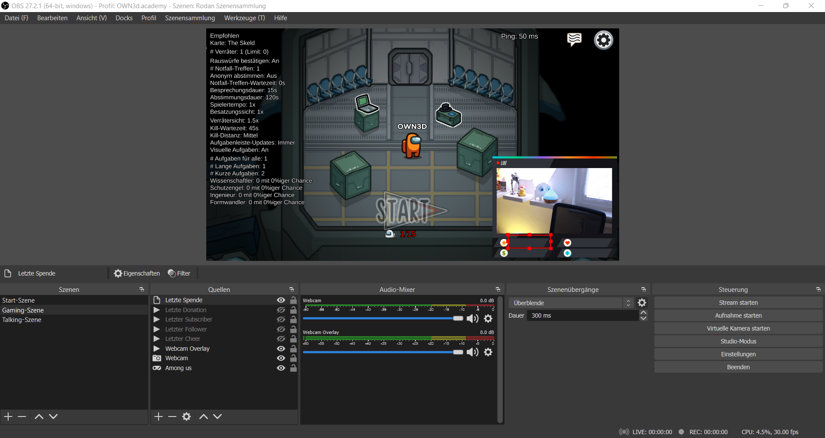This screenshot has width=825, height=438.
Task: Show the Letzte Donation source
Action: pyautogui.click(x=281, y=310)
